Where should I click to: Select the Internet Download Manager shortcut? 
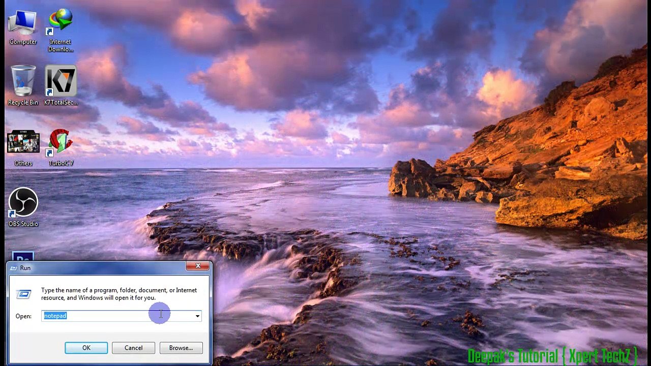tap(61, 30)
